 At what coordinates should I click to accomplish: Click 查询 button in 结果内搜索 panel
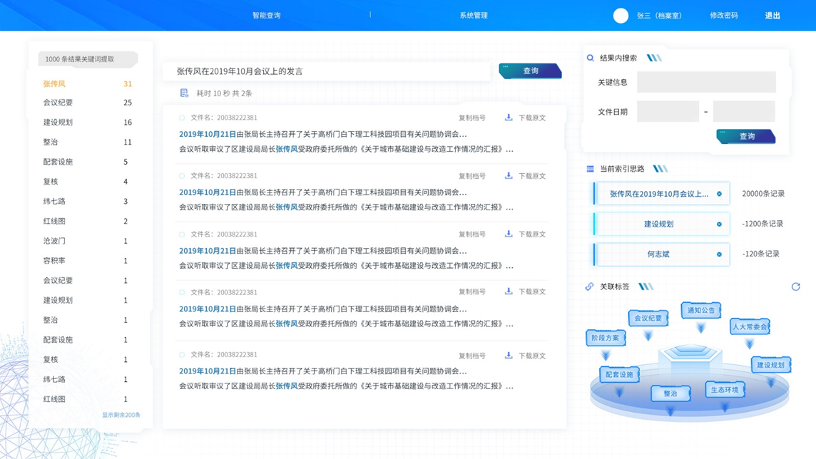point(746,136)
